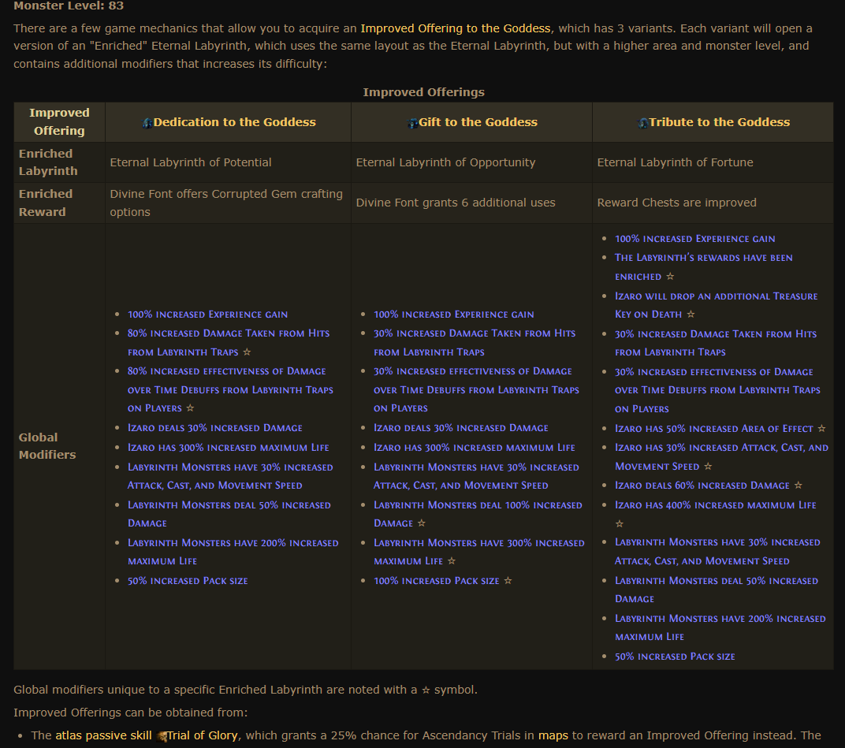845x748 pixels.
Task: Click the Gift to the Goddess item icon
Action: click(413, 123)
